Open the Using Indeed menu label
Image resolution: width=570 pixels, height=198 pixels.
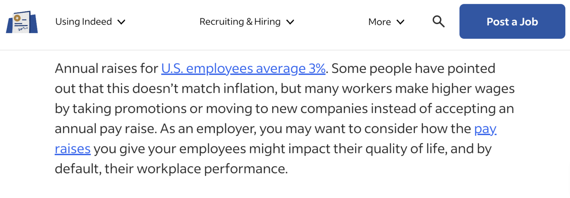pos(83,22)
